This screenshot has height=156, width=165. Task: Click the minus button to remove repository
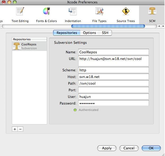coord(20,129)
